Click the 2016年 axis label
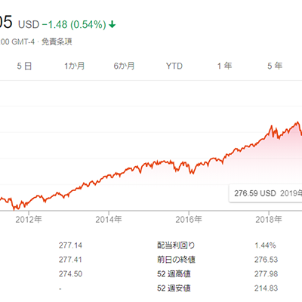Viewport: 302px width, 302px height. (189, 220)
